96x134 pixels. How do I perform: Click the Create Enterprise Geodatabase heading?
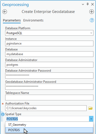click(48, 12)
